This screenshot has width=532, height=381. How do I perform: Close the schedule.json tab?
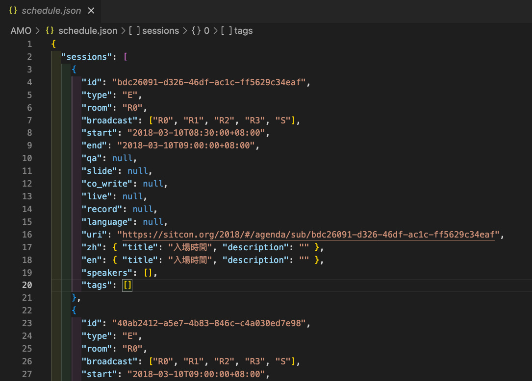coord(91,11)
